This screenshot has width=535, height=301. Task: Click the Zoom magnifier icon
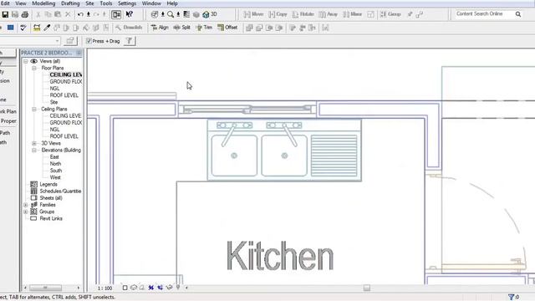171,14
